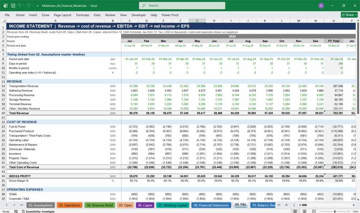Go to sheet tab 08. Financial Statements

pos(211,205)
